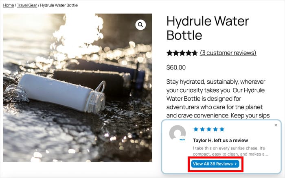Click the magnifier zoom icon on product image
The width and height of the screenshot is (285, 178).
140,25
